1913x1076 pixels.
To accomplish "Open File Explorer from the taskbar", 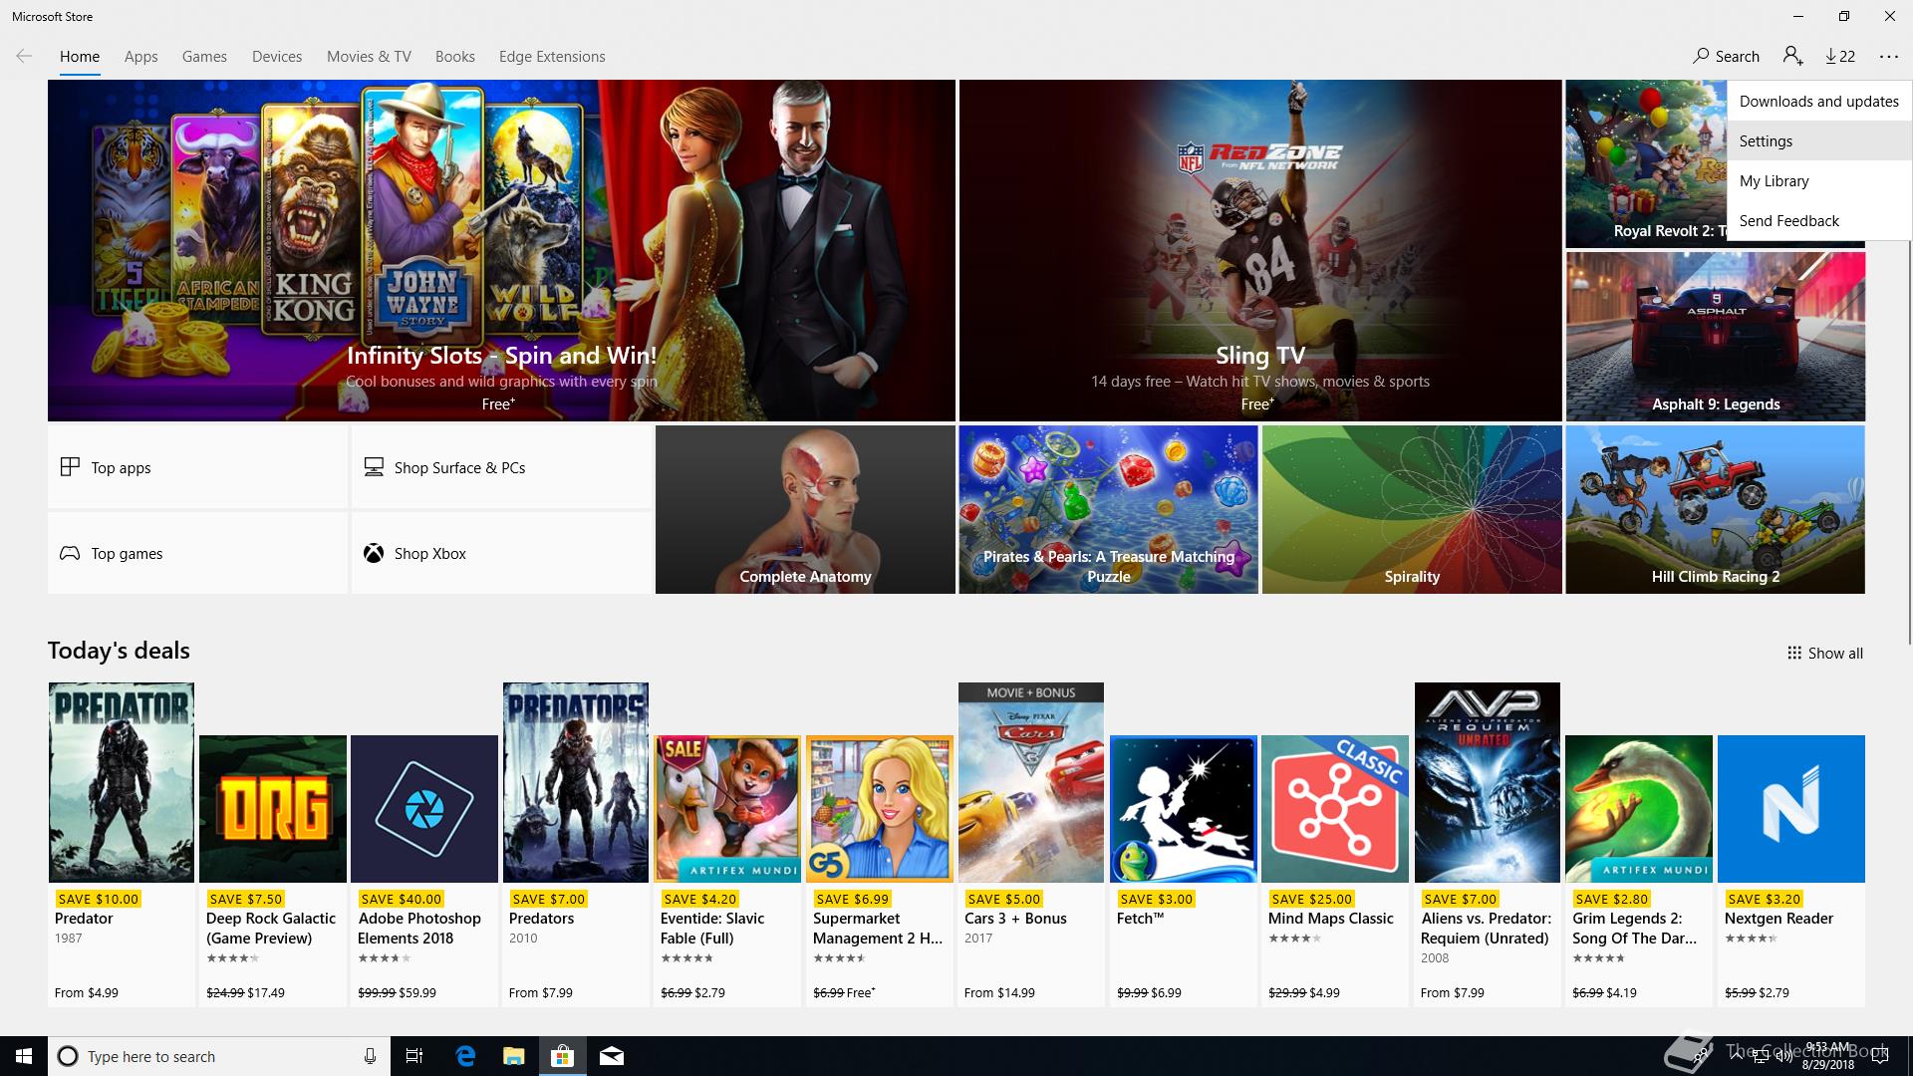I will point(513,1056).
